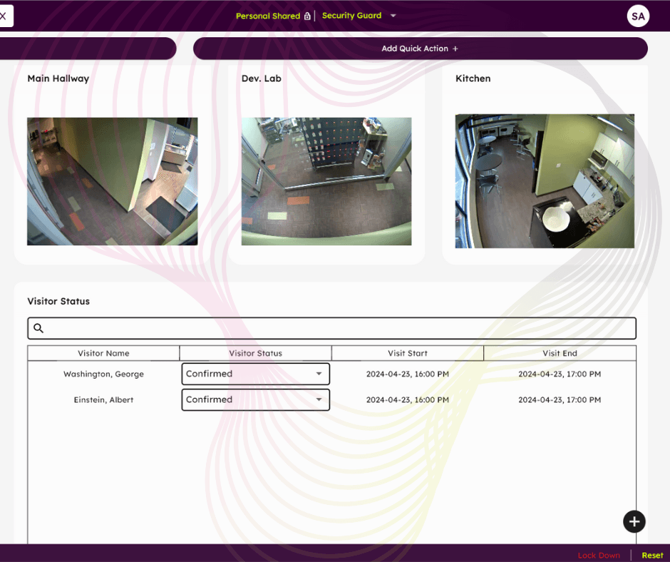This screenshot has height=562, width=670.
Task: Click the X close icon at top left
Action: pyautogui.click(x=4, y=16)
